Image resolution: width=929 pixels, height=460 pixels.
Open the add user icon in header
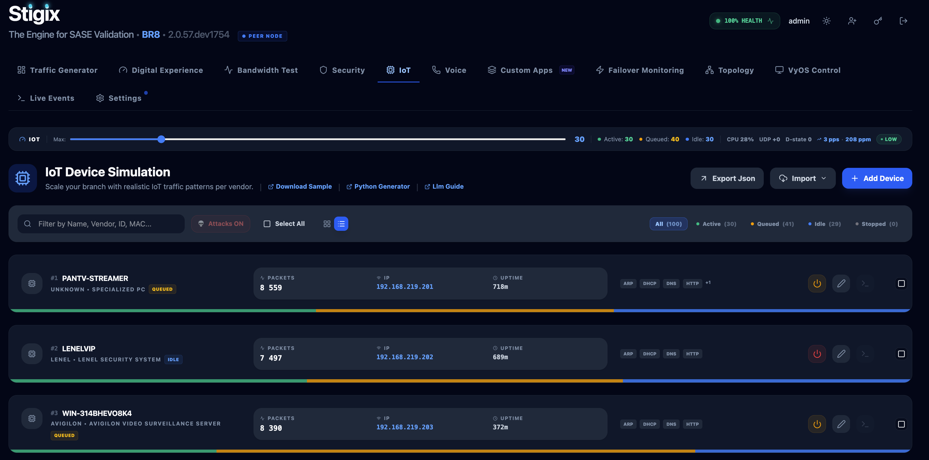coord(852,21)
